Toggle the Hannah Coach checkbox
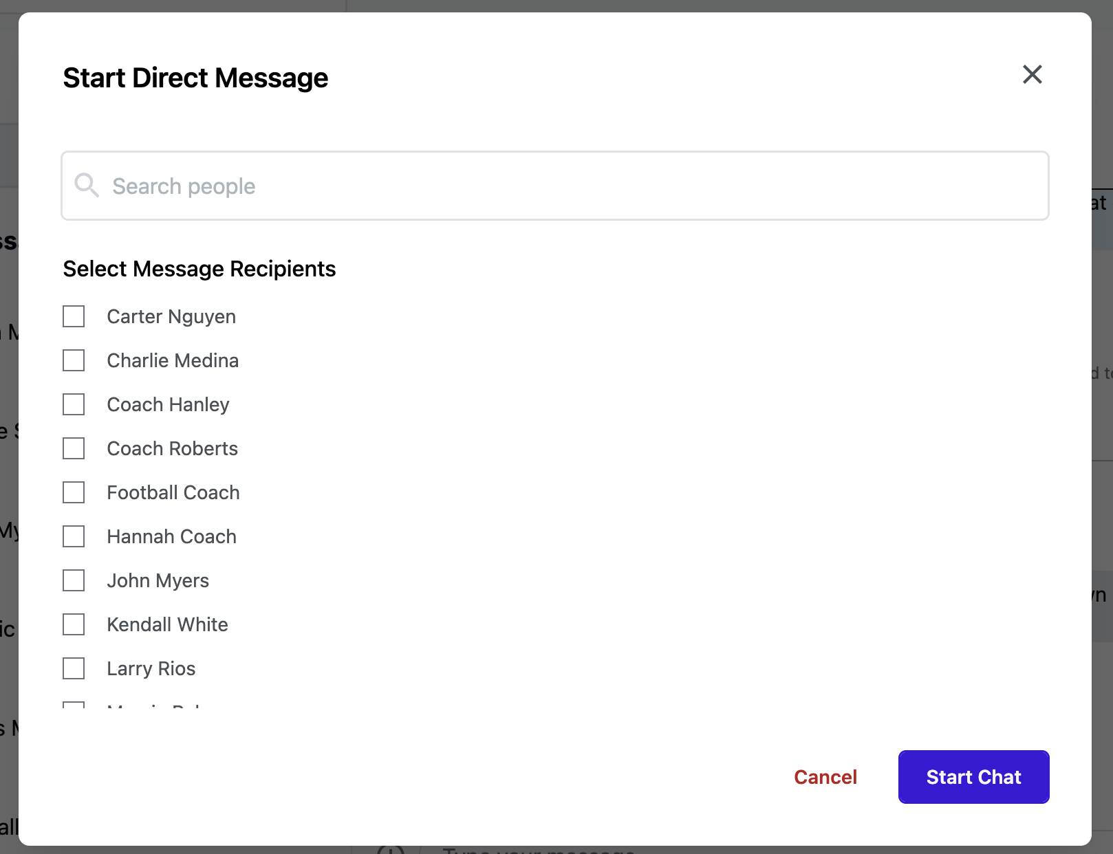The image size is (1113, 854). coord(74,536)
